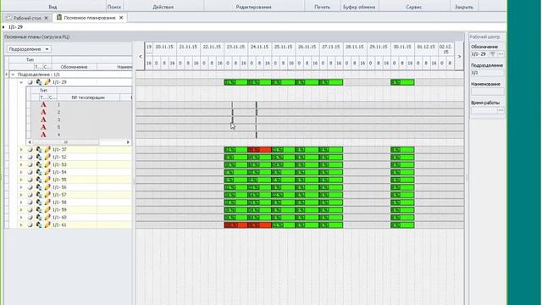Expand row 1/1-61
The height and width of the screenshot is (305, 542).
21,225
